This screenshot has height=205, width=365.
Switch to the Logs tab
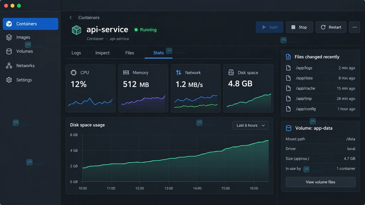tap(76, 53)
